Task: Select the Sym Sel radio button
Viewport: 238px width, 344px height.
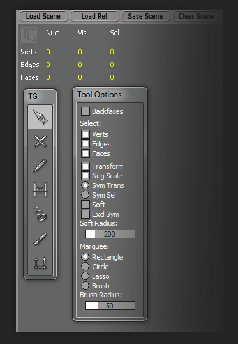Action: pyautogui.click(x=85, y=195)
